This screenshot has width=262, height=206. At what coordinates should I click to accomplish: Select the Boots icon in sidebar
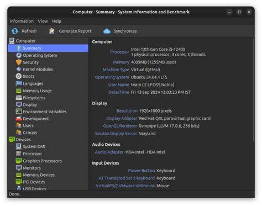[19, 76]
